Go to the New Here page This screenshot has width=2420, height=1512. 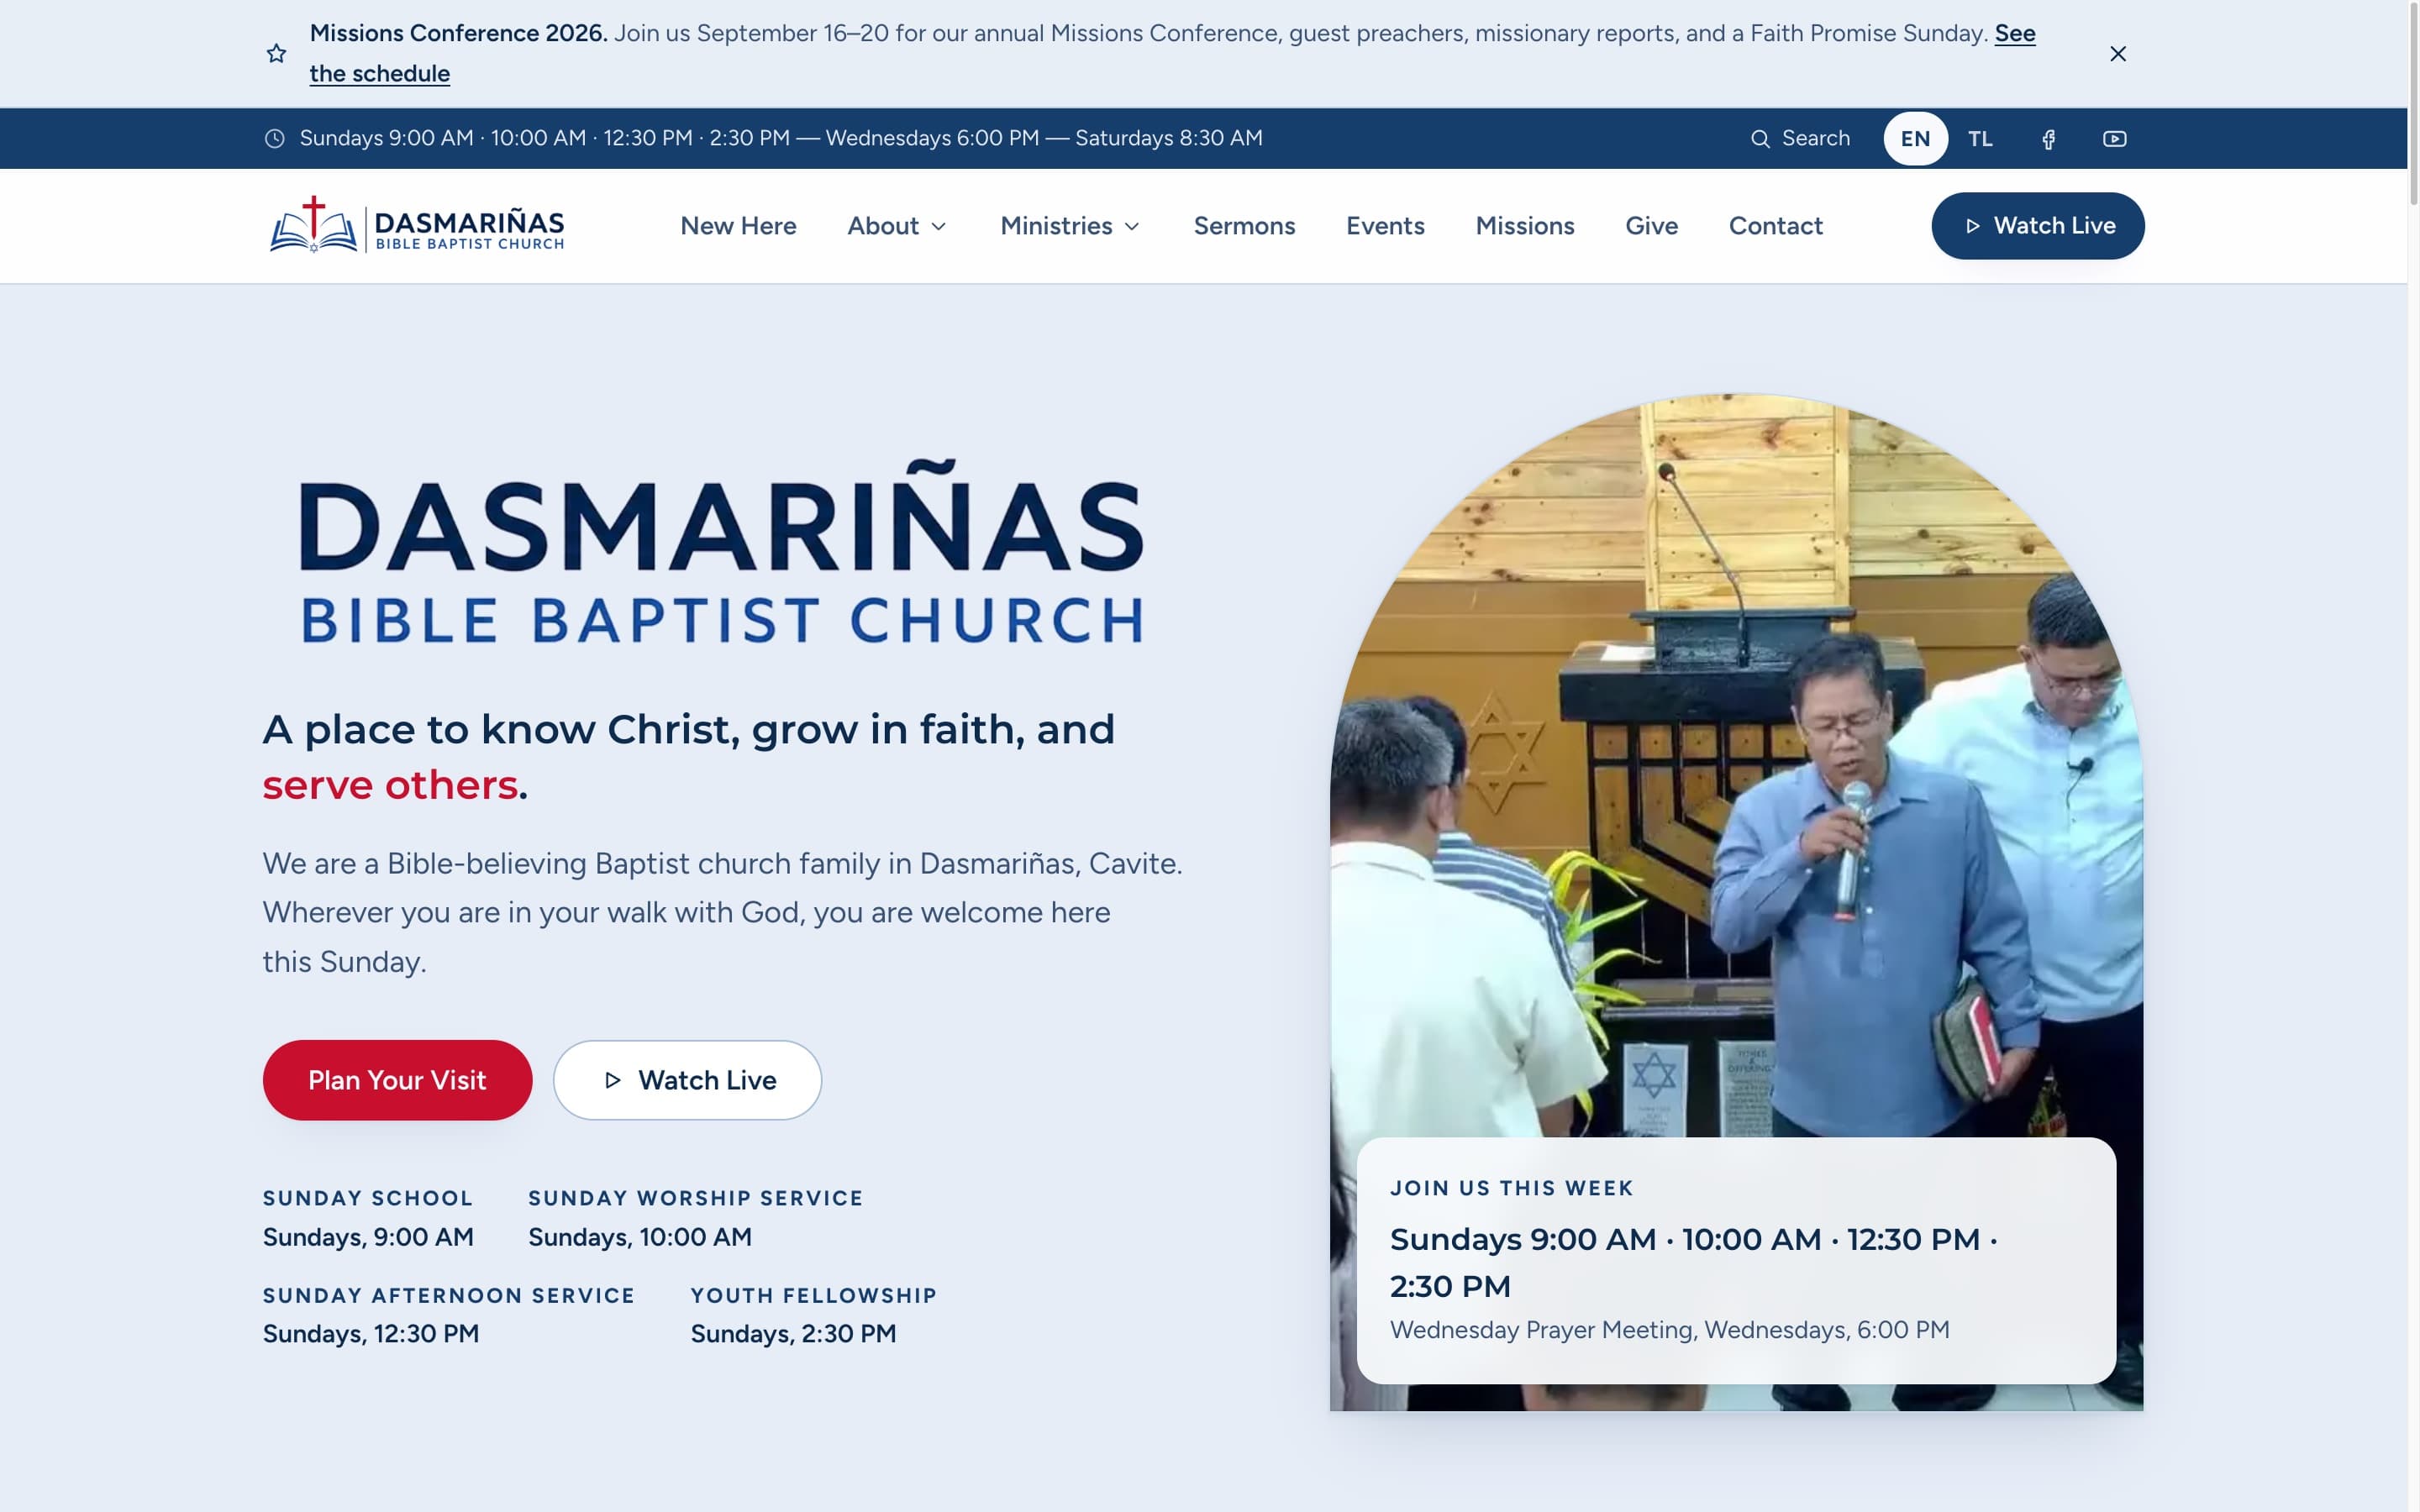(738, 226)
